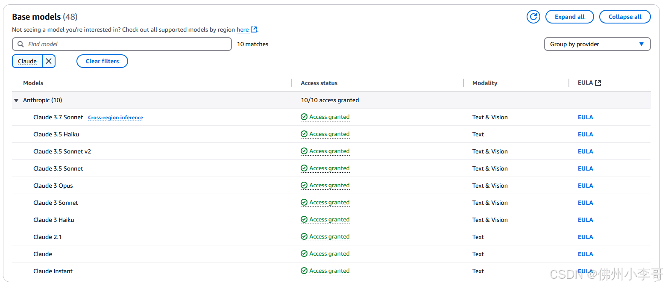The image size is (665, 286).
Task: Click the refresh models icon button
Action: coord(533,17)
